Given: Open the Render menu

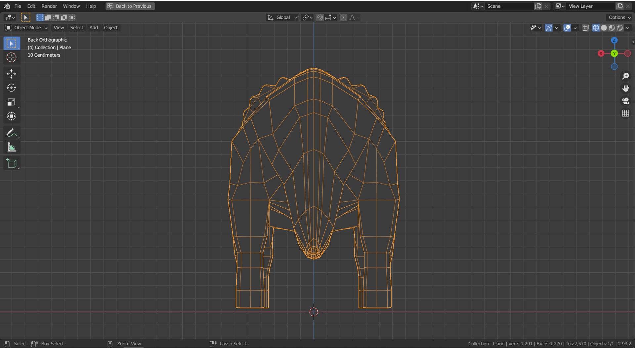Looking at the screenshot, I should (x=49, y=6).
